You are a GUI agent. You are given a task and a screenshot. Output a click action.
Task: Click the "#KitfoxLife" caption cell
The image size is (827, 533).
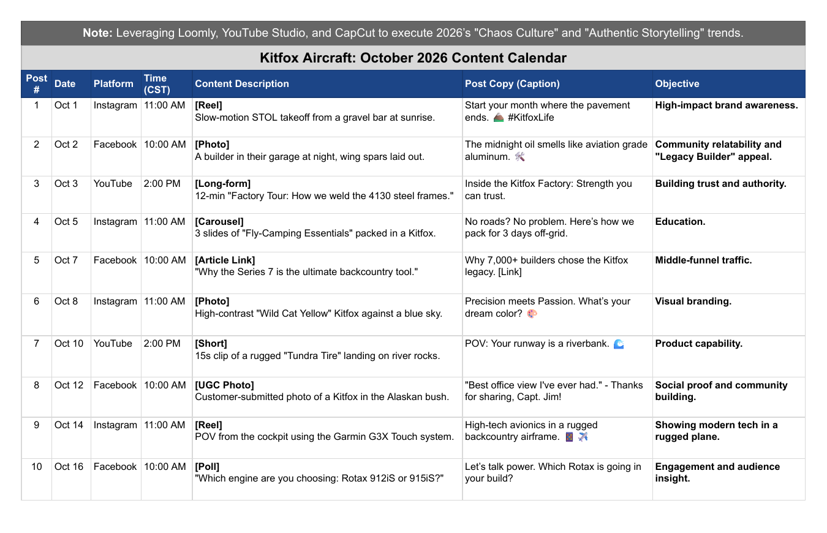(557, 117)
